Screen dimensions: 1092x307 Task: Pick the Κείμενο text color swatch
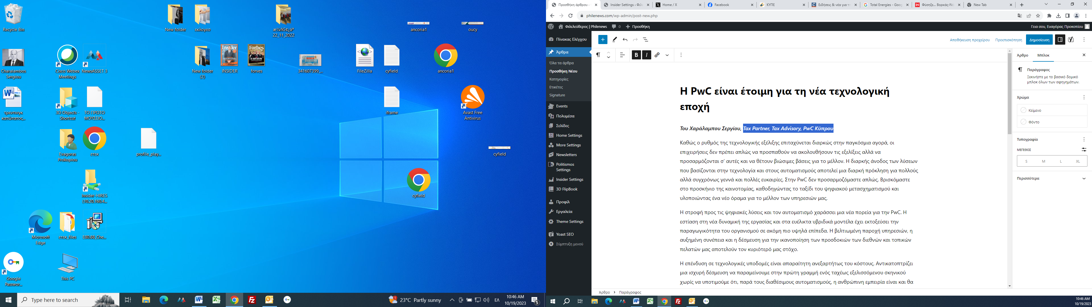click(1052, 110)
